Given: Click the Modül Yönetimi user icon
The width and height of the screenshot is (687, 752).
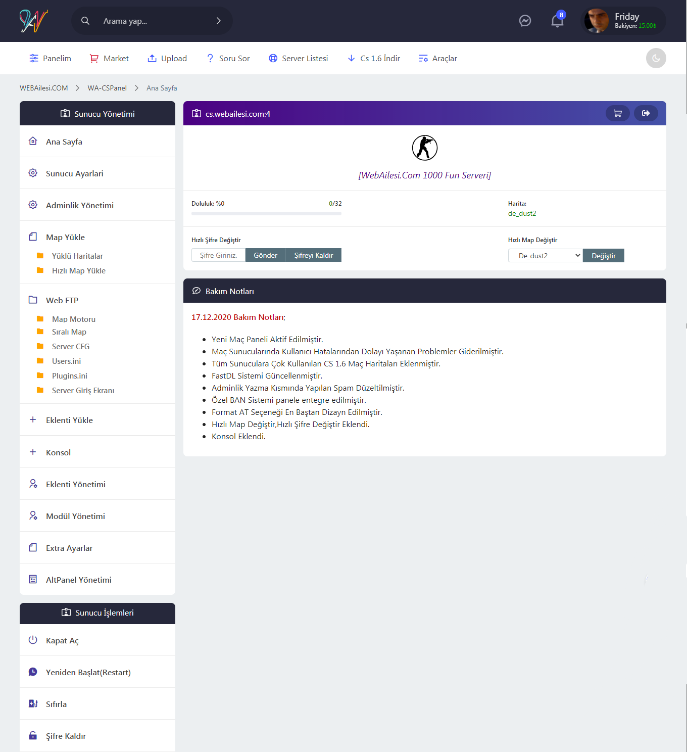Looking at the screenshot, I should pos(33,515).
